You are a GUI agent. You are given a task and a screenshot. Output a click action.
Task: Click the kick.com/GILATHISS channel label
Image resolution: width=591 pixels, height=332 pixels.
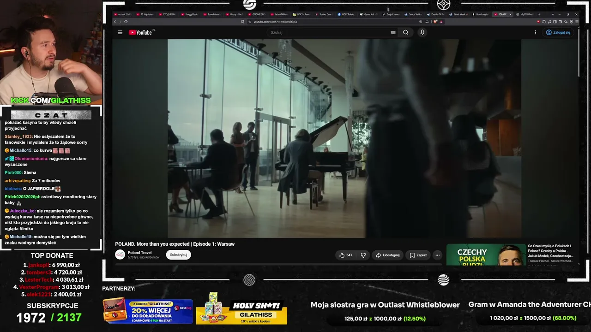click(x=51, y=101)
